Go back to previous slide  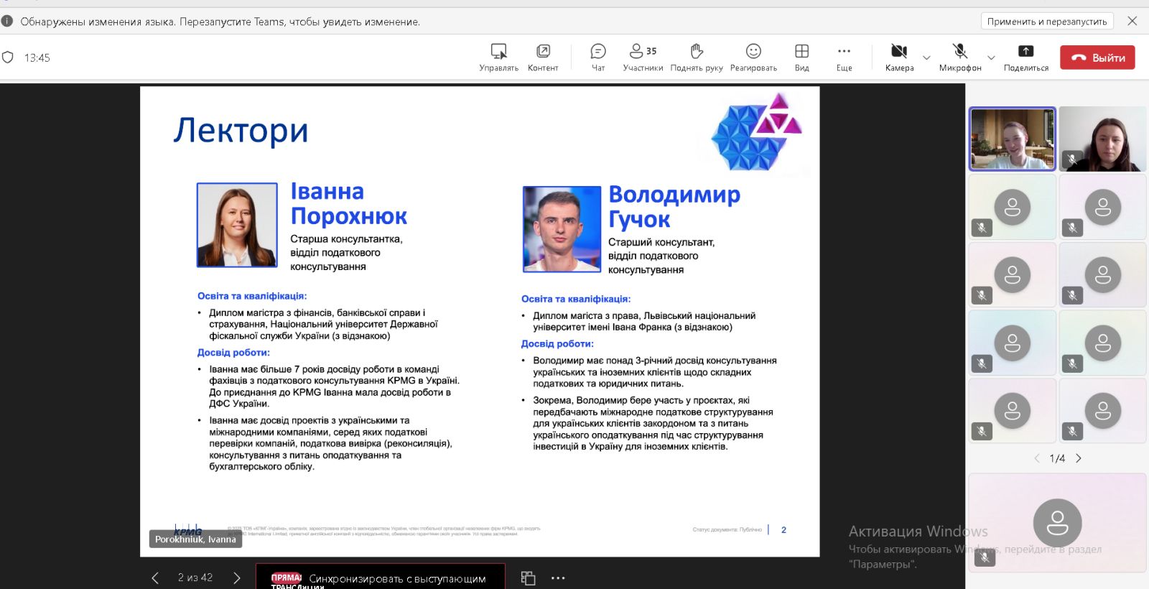click(x=155, y=578)
